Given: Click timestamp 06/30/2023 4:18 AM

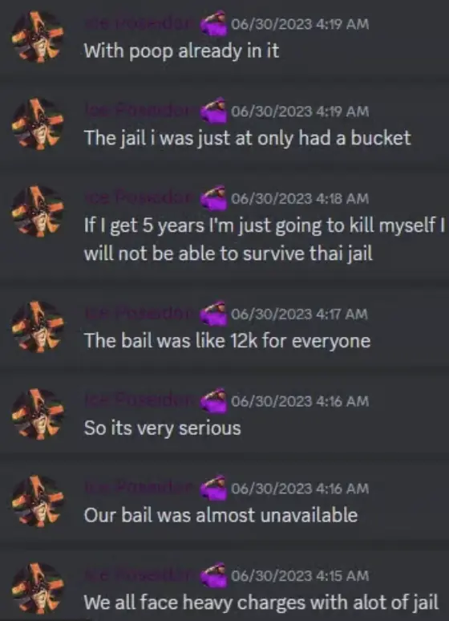Looking at the screenshot, I should click(300, 198).
